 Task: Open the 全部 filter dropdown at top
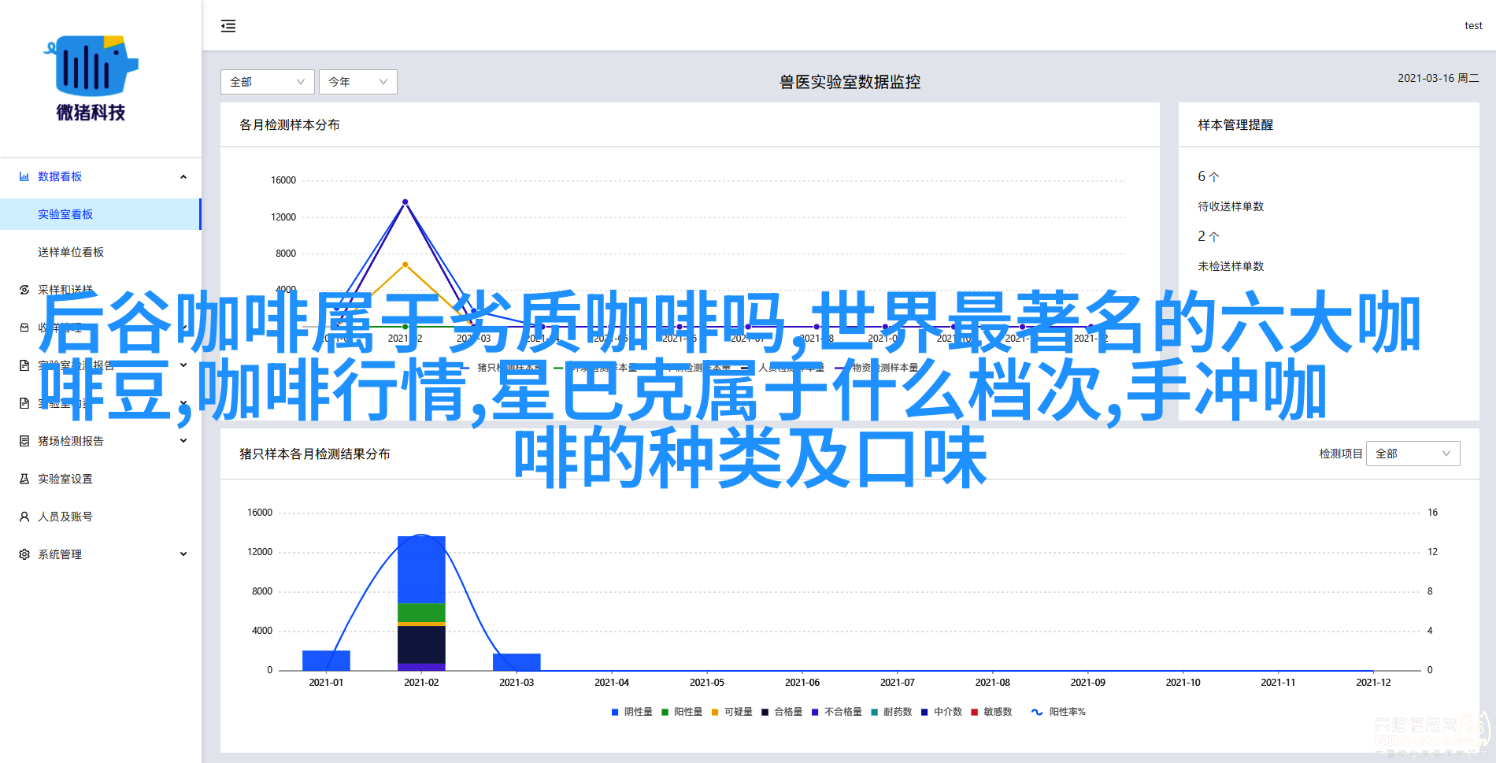click(x=268, y=82)
